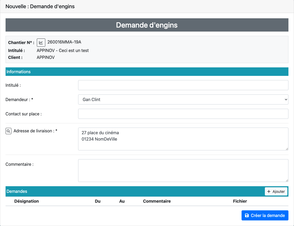
Task: Open the Demandeur dropdown showing Gan Clint
Action: (x=183, y=99)
